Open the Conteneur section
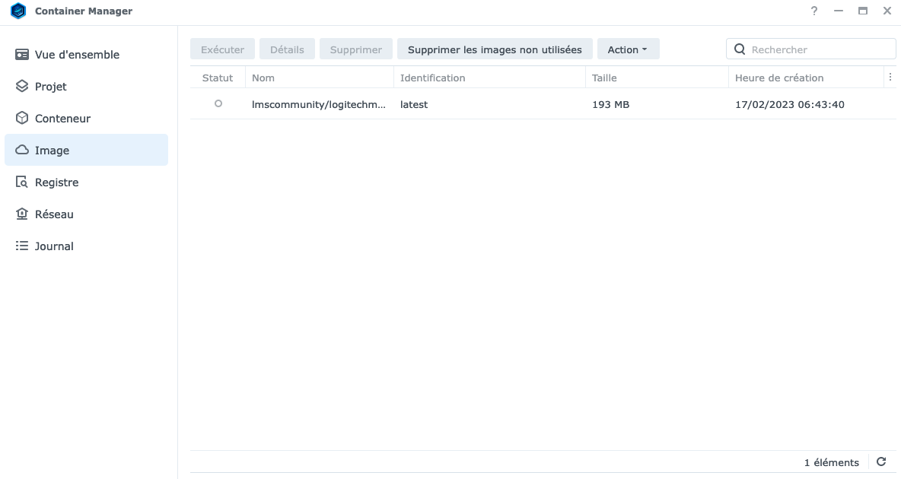This screenshot has width=901, height=479. pyautogui.click(x=62, y=119)
